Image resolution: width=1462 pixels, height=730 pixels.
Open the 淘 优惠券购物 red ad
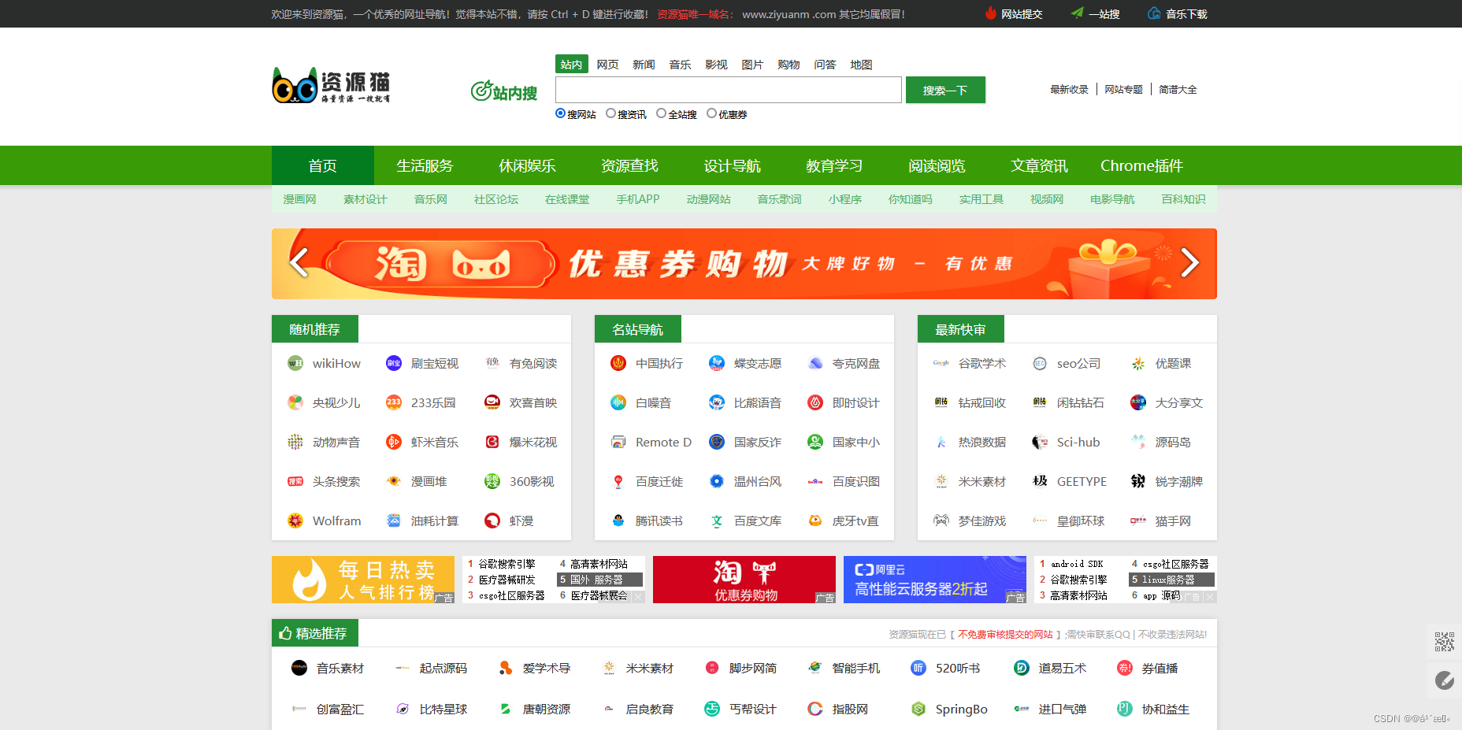[x=744, y=580]
